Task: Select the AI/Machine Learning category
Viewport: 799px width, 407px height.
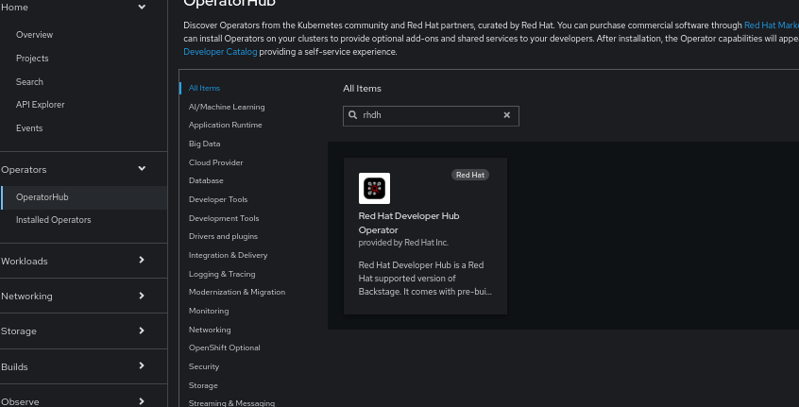Action: (x=227, y=107)
